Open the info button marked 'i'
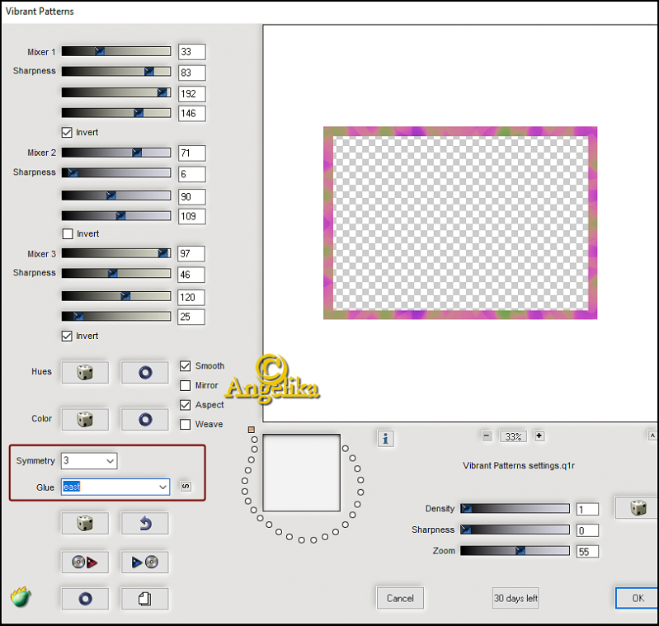The image size is (659, 626). [384, 438]
